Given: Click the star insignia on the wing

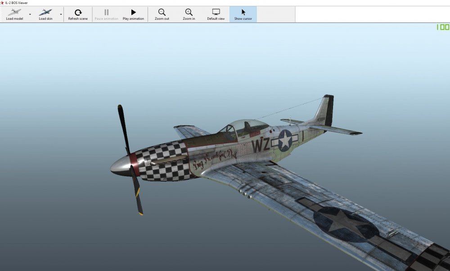Looking at the screenshot, I should [x=346, y=224].
